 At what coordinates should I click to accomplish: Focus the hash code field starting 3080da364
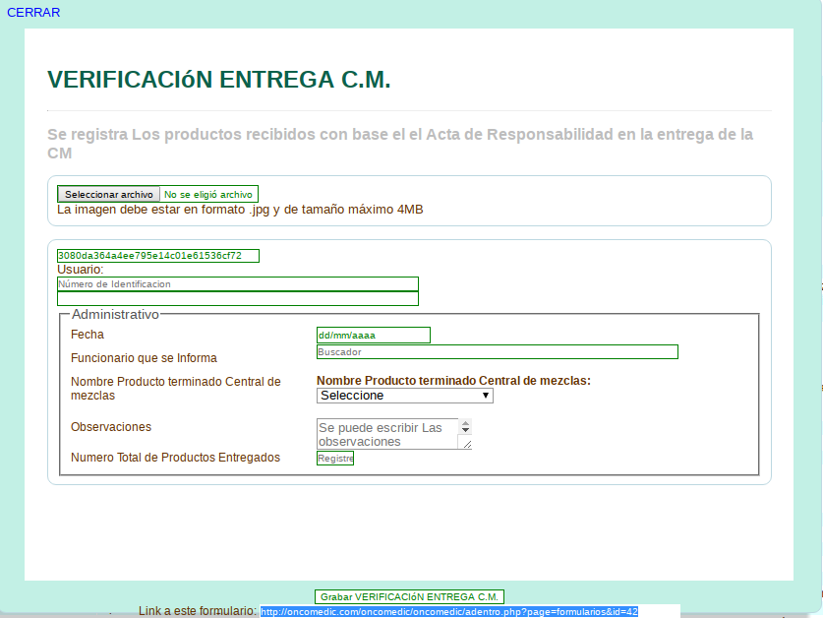(157, 256)
